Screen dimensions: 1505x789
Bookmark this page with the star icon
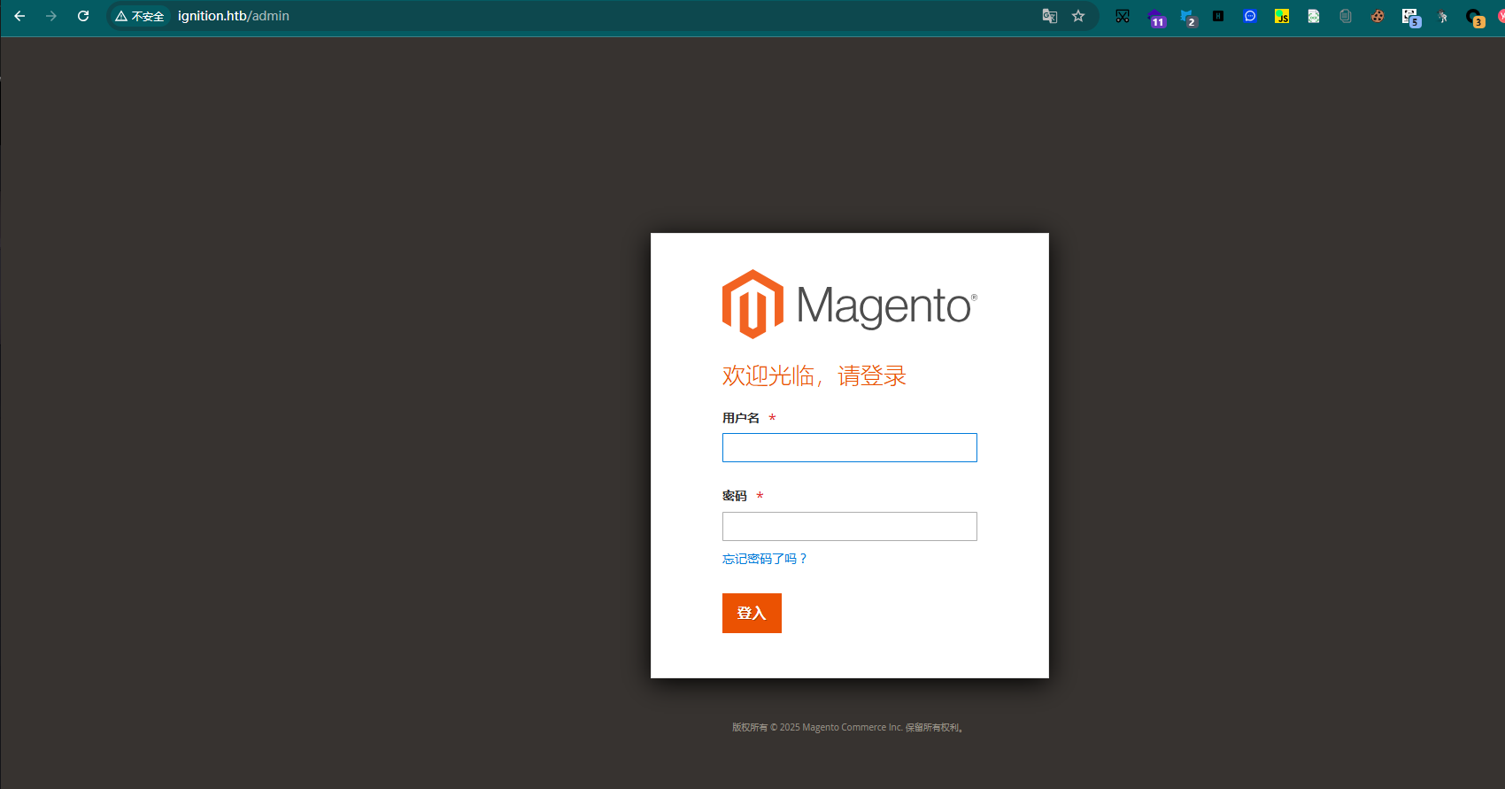1078,16
